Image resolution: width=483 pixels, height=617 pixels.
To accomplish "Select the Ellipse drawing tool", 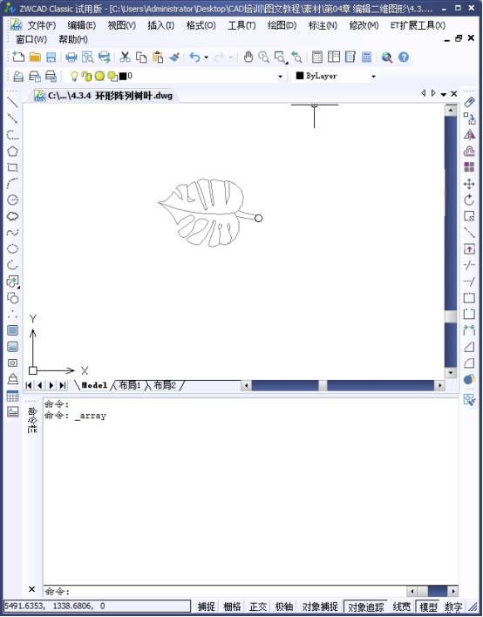I will point(12,248).
